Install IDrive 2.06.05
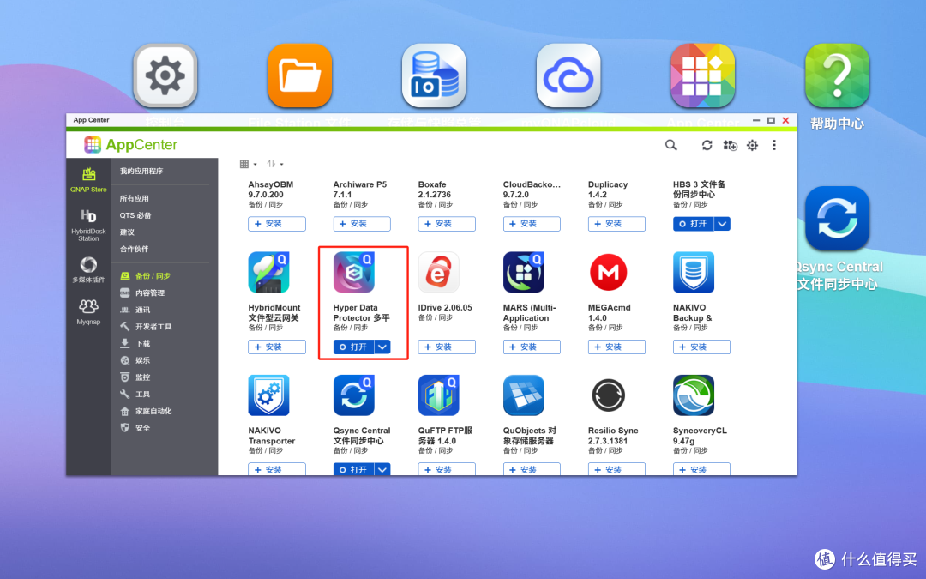The height and width of the screenshot is (579, 926). (447, 347)
